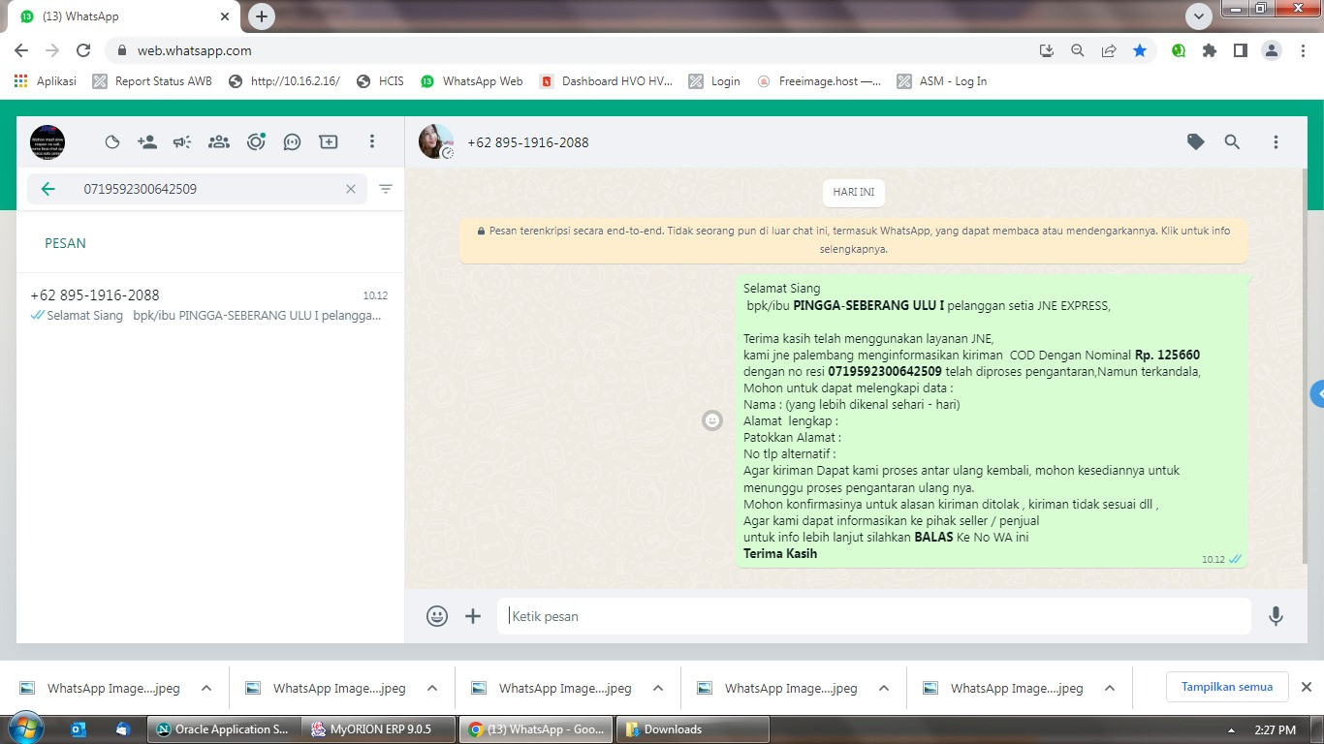Click the browser forward arrow
Image resolution: width=1324 pixels, height=744 pixels.
tap(52, 50)
